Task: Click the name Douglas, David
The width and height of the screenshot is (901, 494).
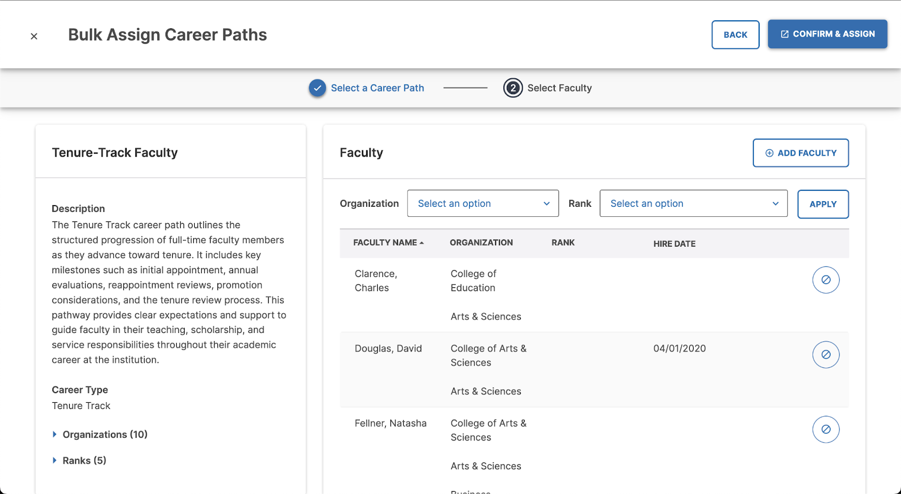Action: (388, 349)
